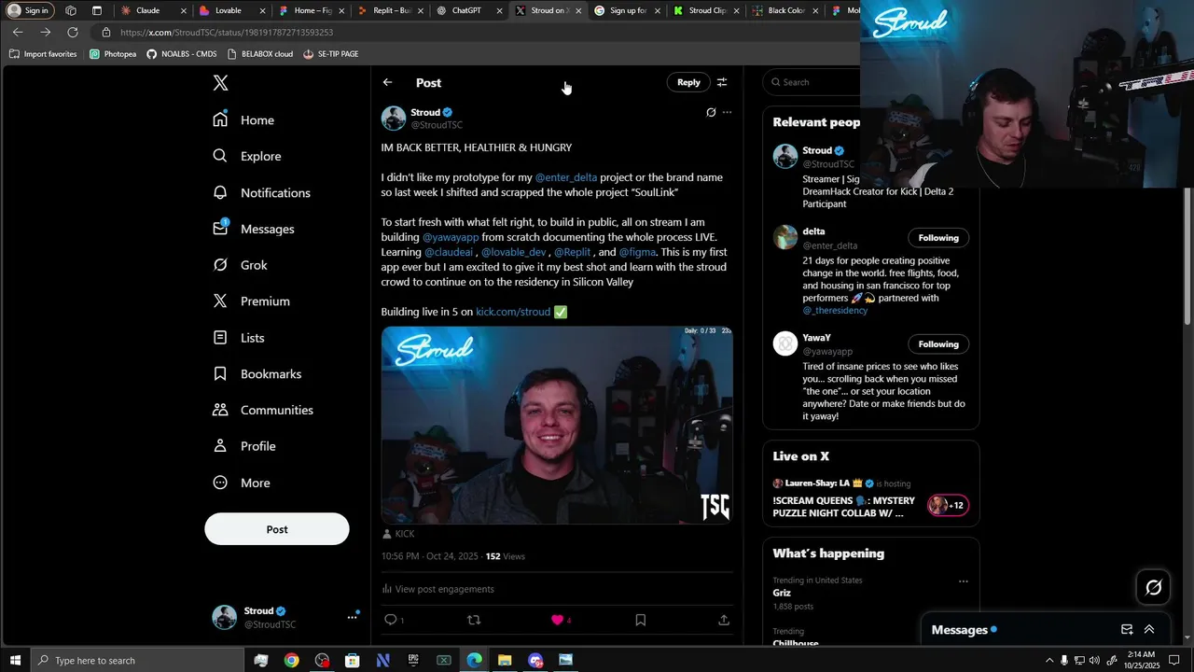Click the Profile icon in sidebar
This screenshot has width=1194, height=672.
(220, 446)
